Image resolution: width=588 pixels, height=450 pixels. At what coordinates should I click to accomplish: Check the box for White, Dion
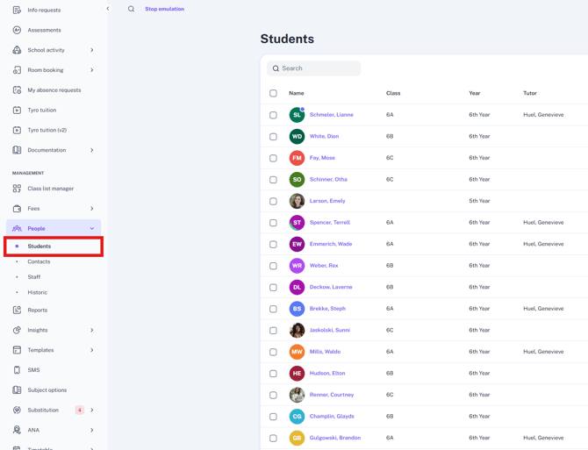coord(273,136)
